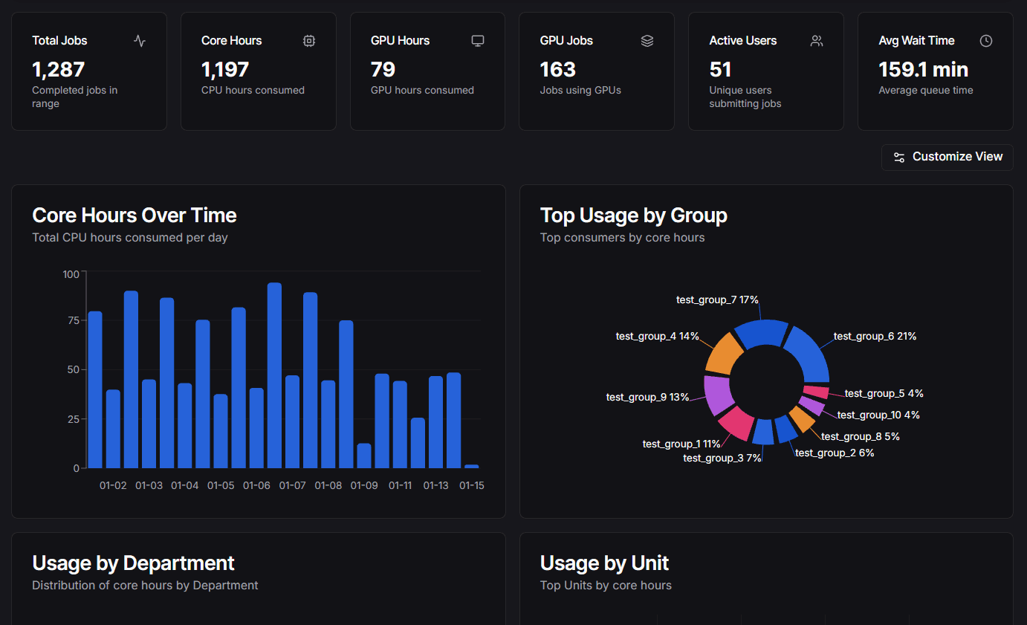Click the sliders icon inside Customize View
This screenshot has height=625, width=1027.
pyautogui.click(x=899, y=157)
